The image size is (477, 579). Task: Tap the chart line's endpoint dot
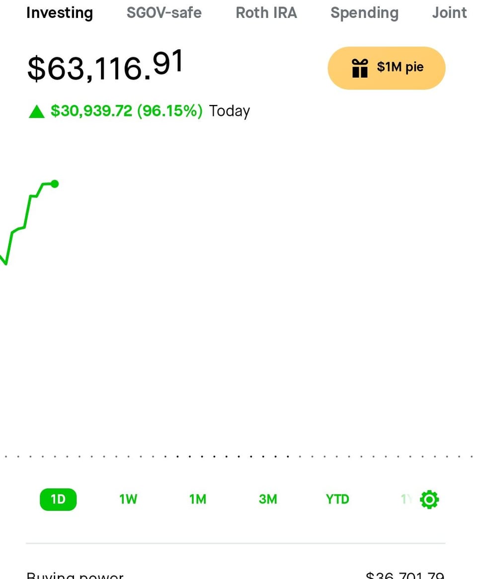click(55, 184)
